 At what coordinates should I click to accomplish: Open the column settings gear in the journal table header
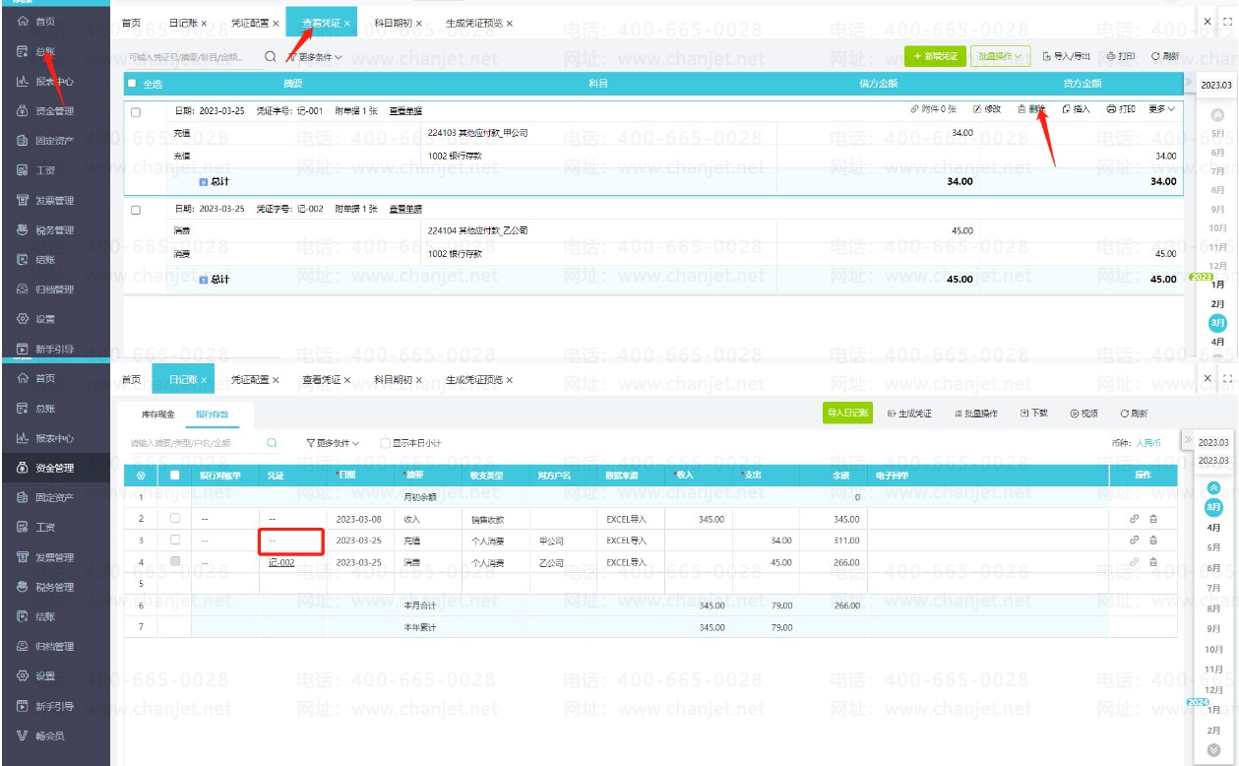click(x=141, y=476)
